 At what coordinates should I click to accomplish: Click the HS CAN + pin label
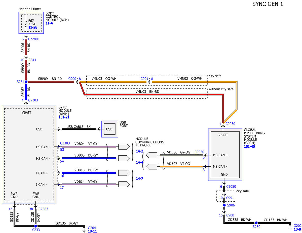pos(44,147)
